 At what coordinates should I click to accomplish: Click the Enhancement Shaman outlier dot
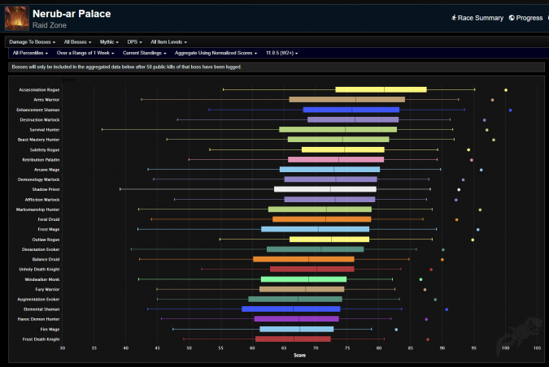(510, 110)
